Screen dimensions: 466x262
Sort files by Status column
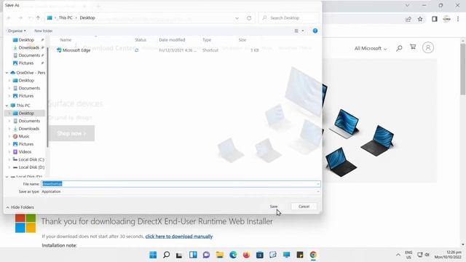click(x=141, y=40)
